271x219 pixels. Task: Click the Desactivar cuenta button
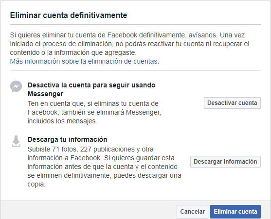pos(232,103)
